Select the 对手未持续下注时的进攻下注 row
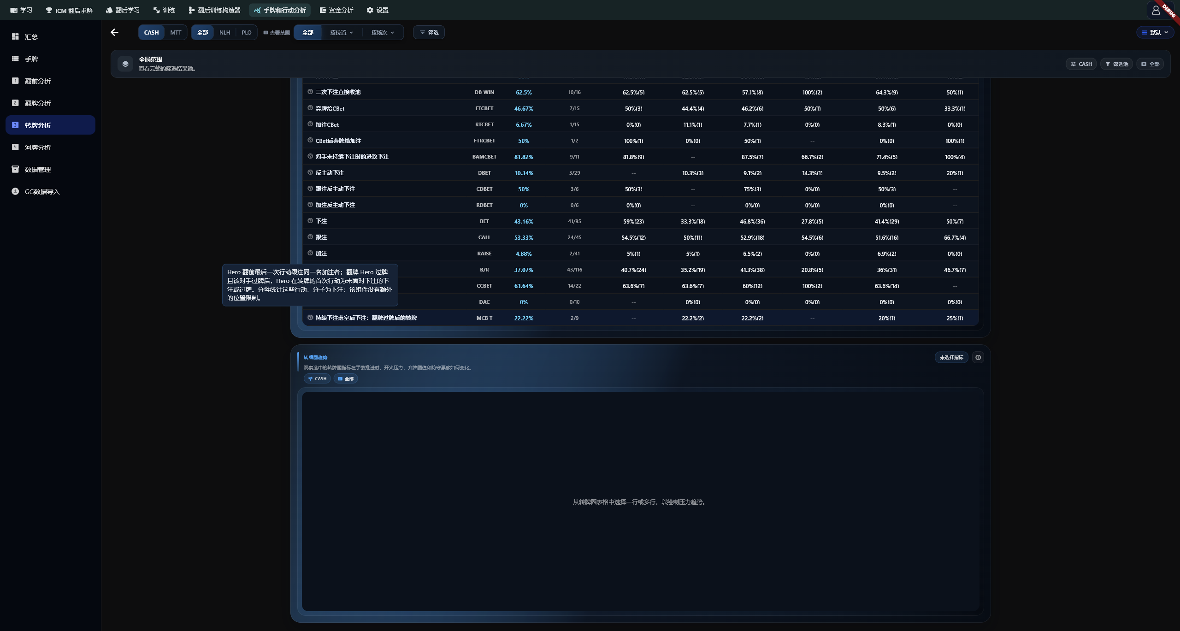Screen dimensions: 1180x631 point(640,157)
